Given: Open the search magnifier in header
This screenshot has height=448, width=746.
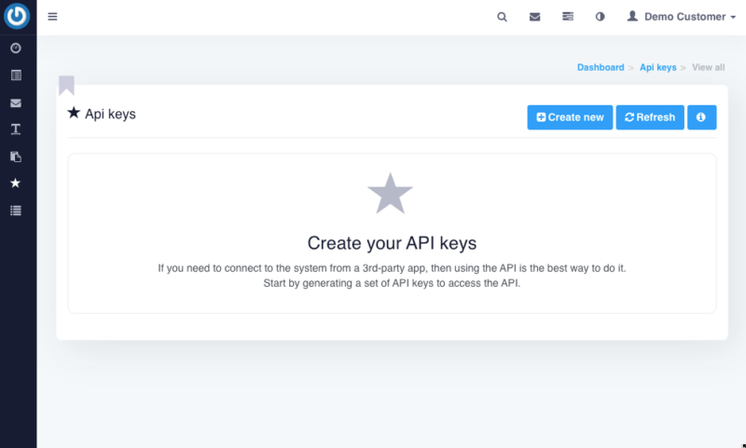Looking at the screenshot, I should coord(503,17).
